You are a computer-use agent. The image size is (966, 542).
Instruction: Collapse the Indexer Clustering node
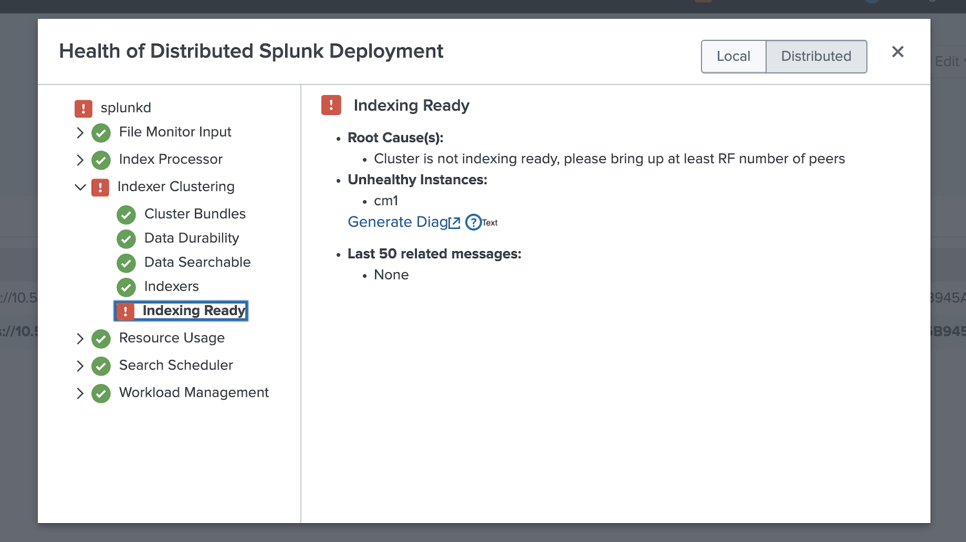(80, 187)
